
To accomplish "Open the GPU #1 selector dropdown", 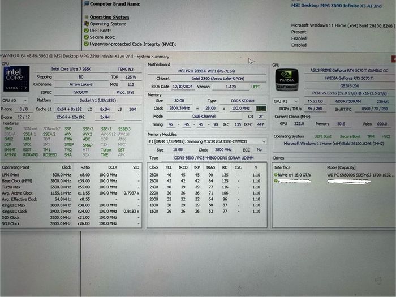I will [286, 101].
